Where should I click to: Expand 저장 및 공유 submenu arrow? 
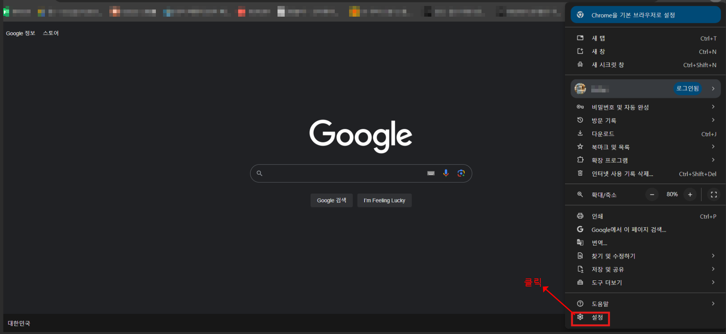coord(713,269)
